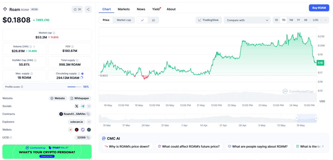Click the left handle of the chart range slider
333x160 pixels.
tap(297, 118)
